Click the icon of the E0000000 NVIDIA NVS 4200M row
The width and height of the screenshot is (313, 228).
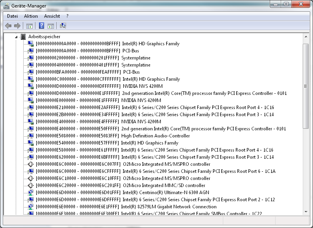tap(31, 100)
